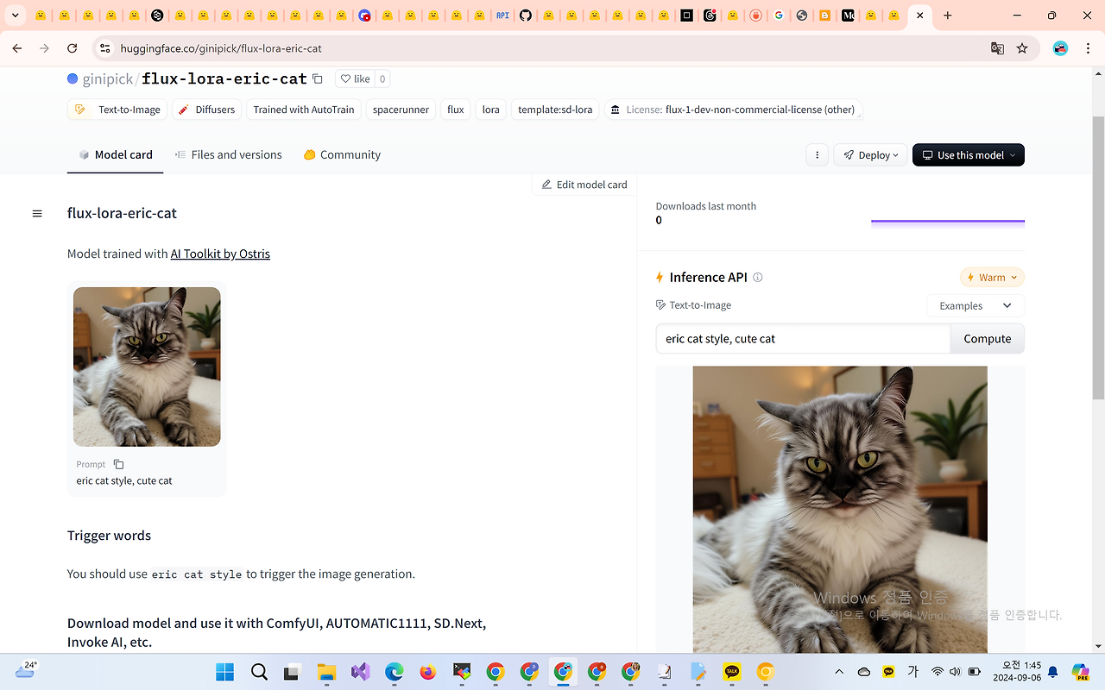
Task: Click the page's vertical scrollbar
Action: tap(1098, 259)
